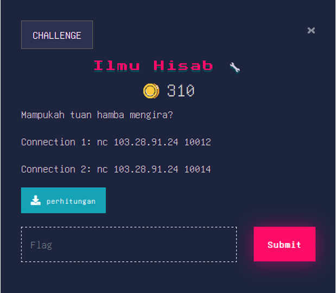Switch to the CHALLENGE tab

coord(57,35)
